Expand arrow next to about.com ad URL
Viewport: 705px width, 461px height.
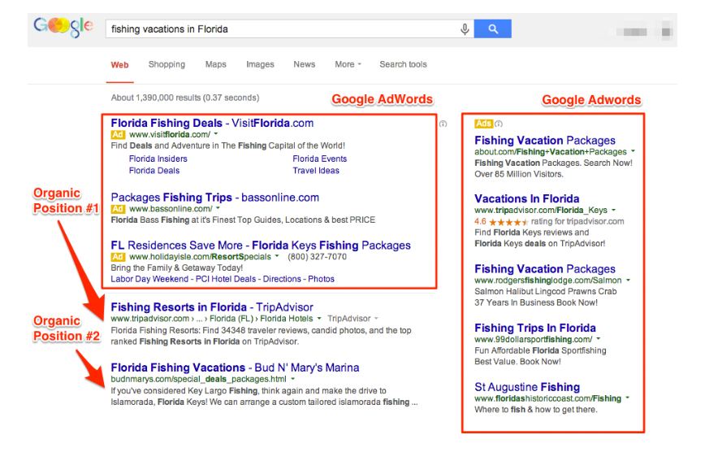tap(633, 151)
